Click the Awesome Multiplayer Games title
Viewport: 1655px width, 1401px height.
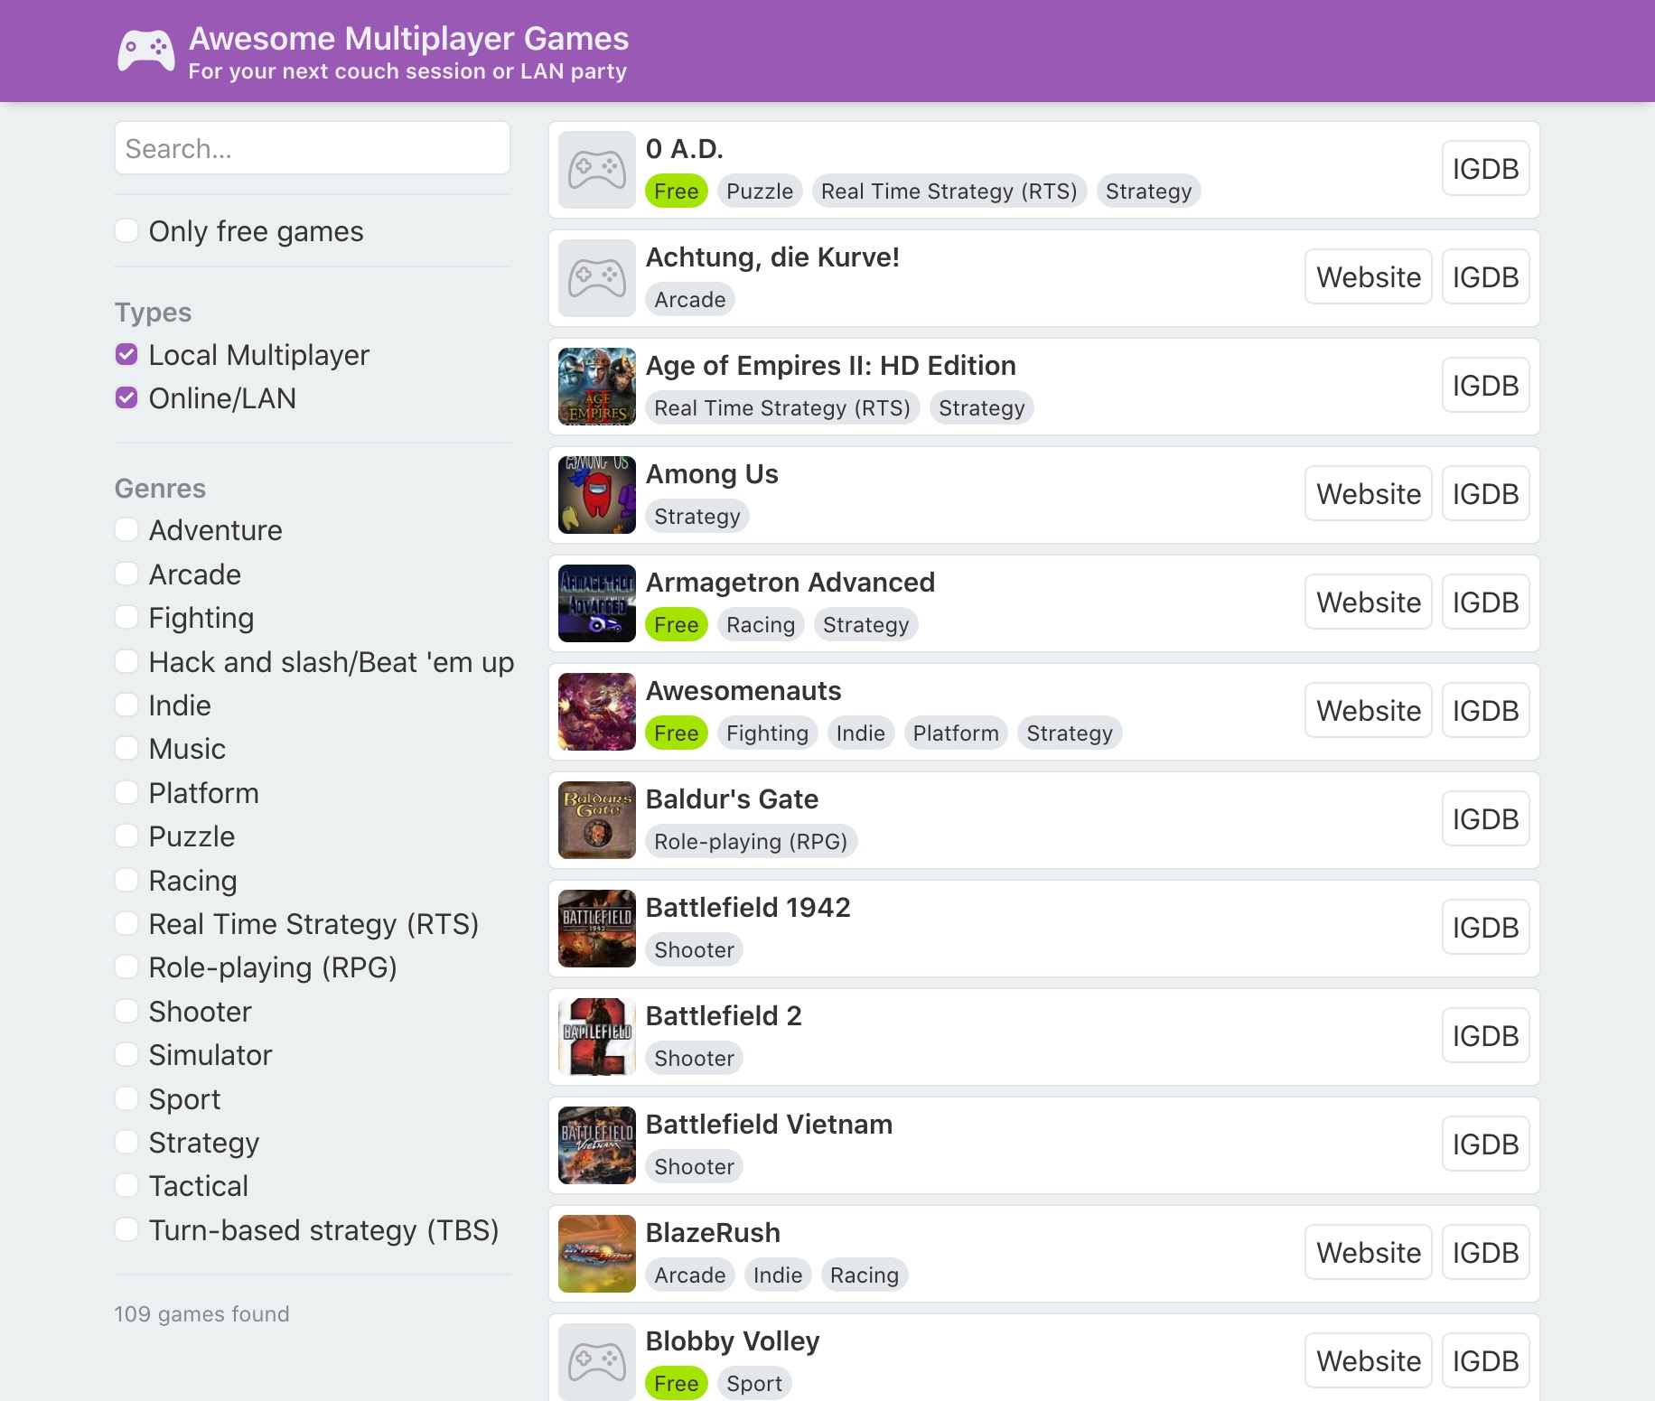coord(408,38)
